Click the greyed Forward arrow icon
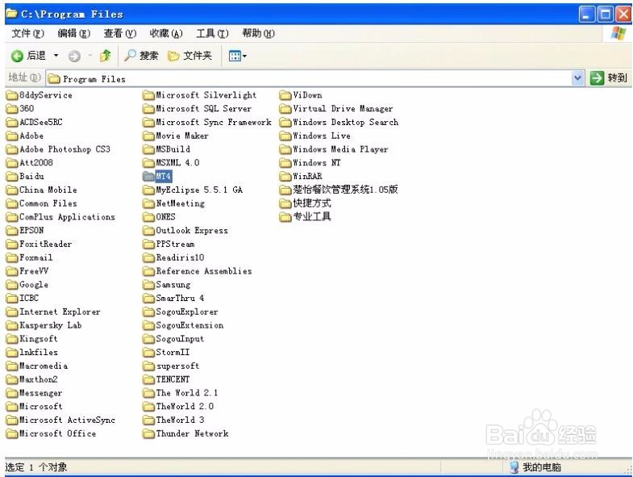Viewport: 633px width, 477px height. point(74,56)
